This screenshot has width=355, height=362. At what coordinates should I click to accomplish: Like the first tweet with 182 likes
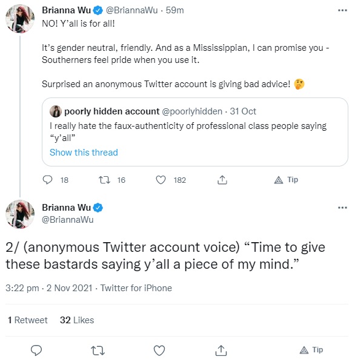(x=161, y=180)
